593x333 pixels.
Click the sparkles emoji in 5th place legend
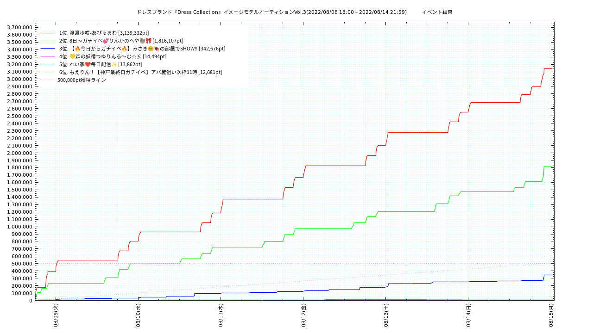pos(114,64)
